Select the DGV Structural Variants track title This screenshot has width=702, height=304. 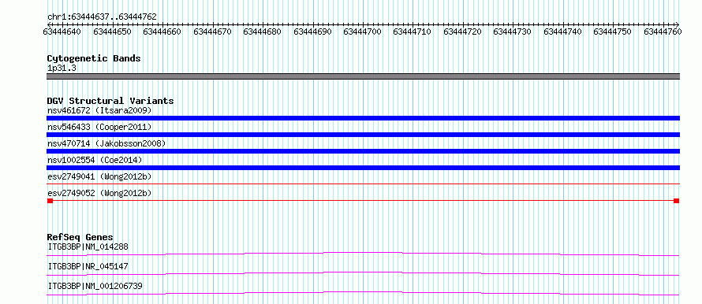[110, 101]
